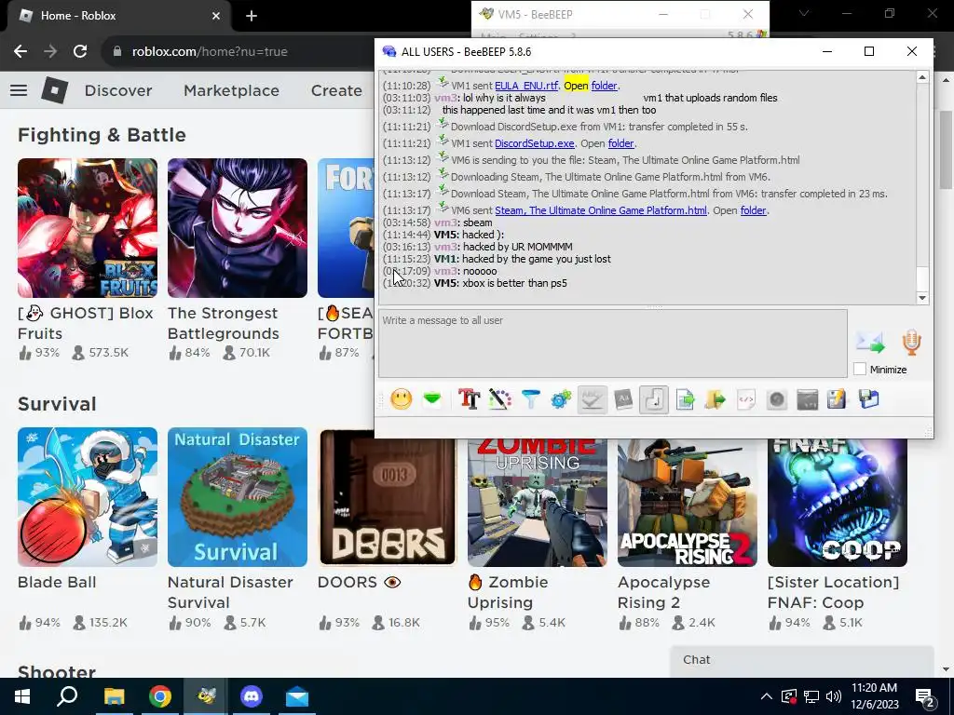
Task: Click chat scrollbar down arrow
Action: (922, 298)
